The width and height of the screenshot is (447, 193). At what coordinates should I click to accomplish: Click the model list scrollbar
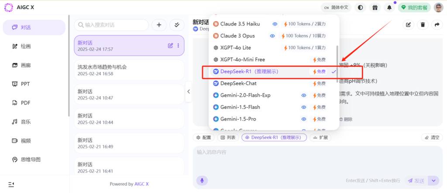pos(337,64)
